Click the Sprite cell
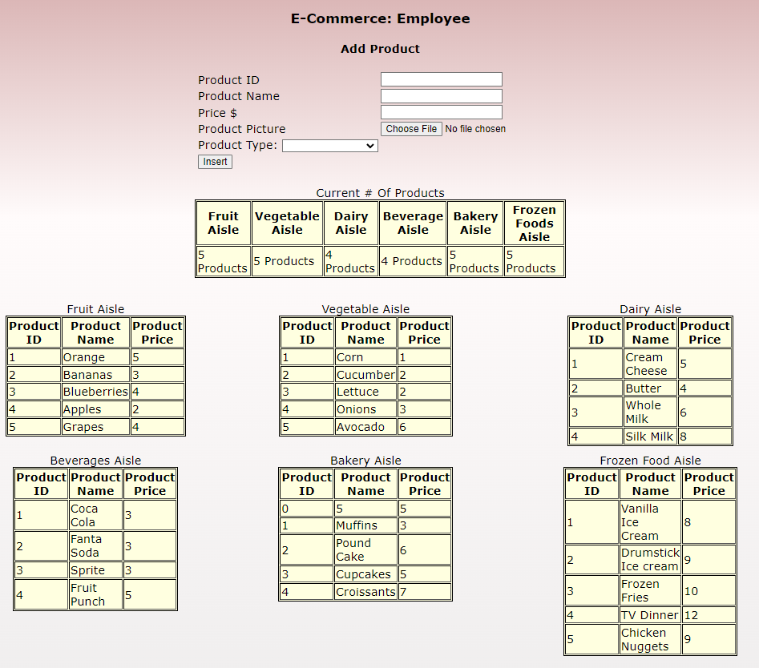Screen dimensions: 759x668 [x=96, y=569]
